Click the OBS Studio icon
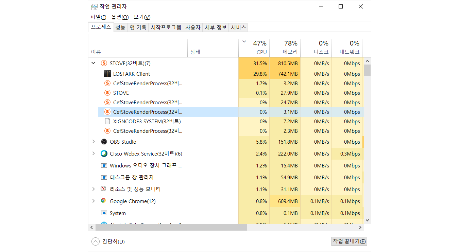The image size is (459, 252). click(x=104, y=142)
